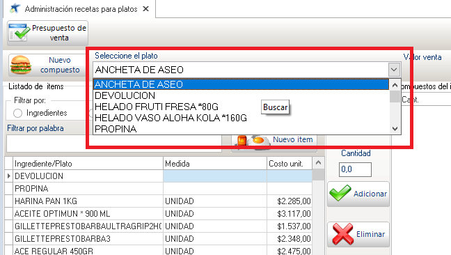Click the Ingrediente/Plato column header

(x=88, y=164)
